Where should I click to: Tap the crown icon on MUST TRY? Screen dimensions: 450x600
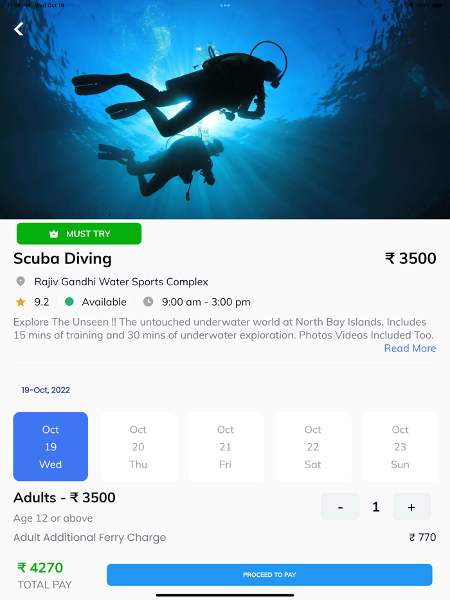pos(54,234)
